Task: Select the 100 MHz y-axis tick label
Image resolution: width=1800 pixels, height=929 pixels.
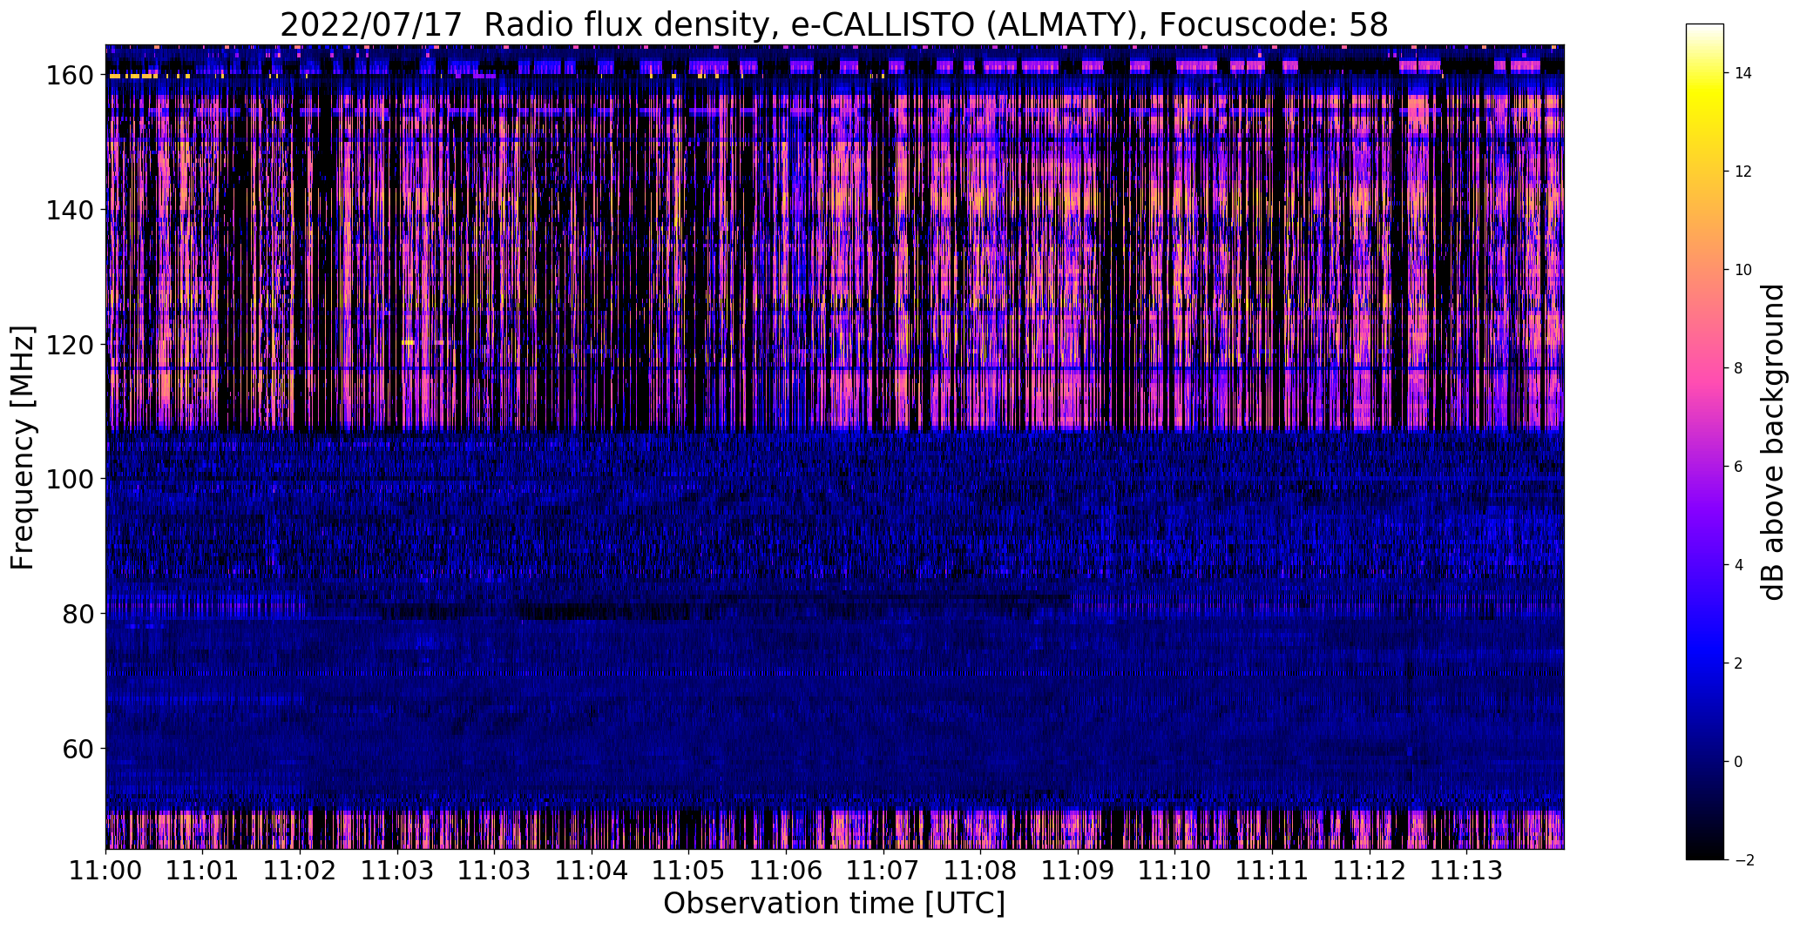Action: click(71, 479)
